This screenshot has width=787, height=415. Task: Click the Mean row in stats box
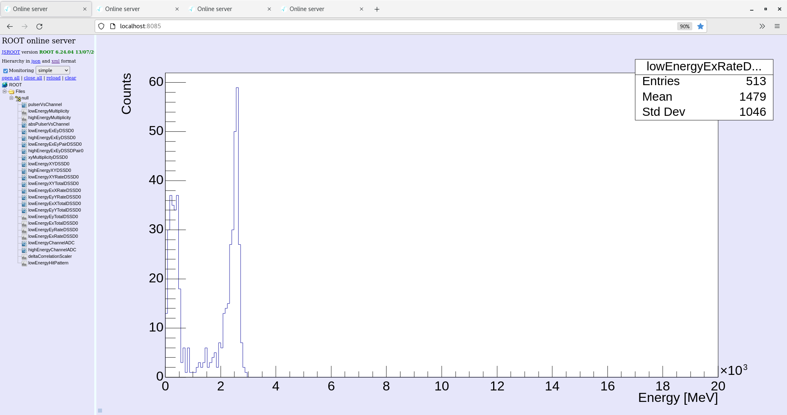[704, 97]
